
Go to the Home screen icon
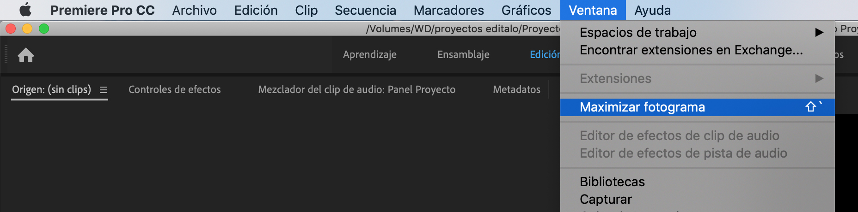(x=26, y=55)
